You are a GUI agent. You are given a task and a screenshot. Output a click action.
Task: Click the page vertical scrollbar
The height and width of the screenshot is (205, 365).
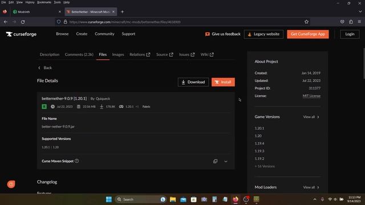point(364,63)
